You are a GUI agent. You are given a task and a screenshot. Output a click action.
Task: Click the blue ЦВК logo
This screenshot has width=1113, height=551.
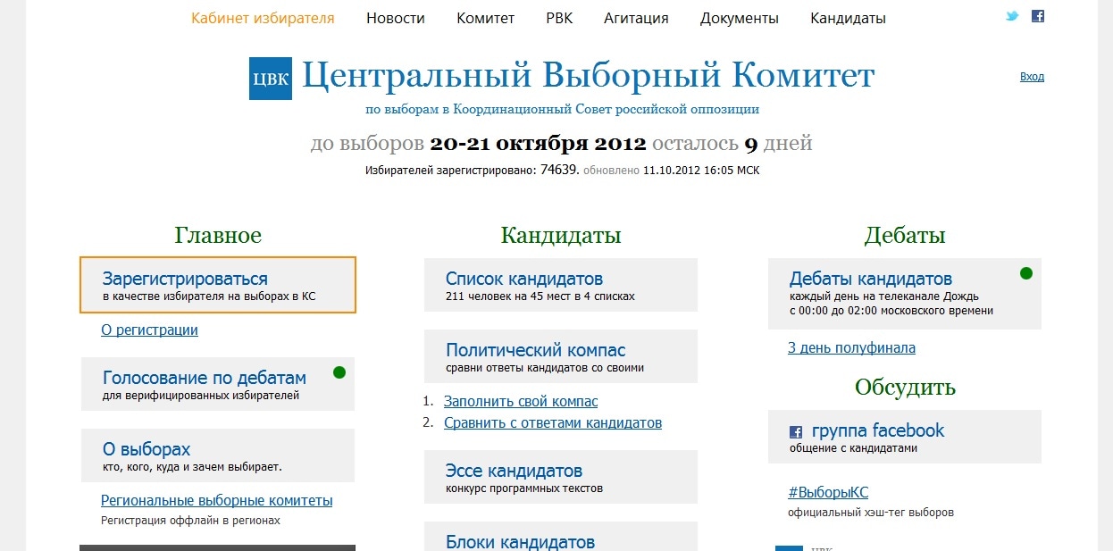point(271,78)
